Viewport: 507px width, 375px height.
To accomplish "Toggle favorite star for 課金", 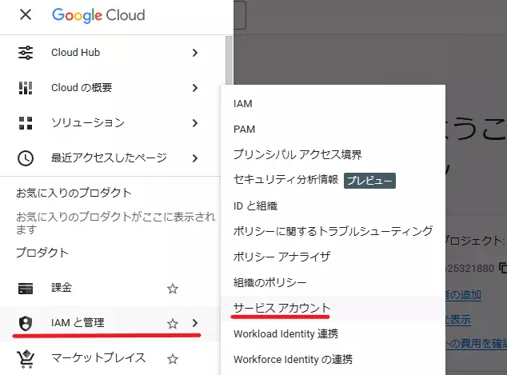I will pyautogui.click(x=173, y=289).
